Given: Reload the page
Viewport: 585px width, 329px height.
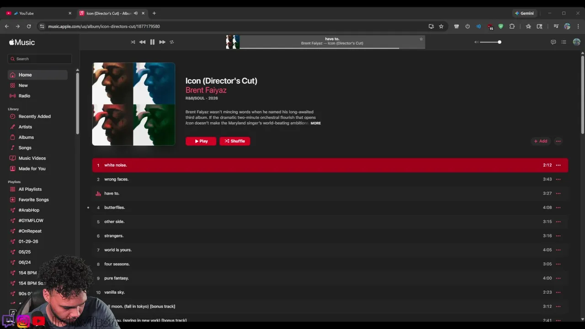Looking at the screenshot, I should pos(29,27).
